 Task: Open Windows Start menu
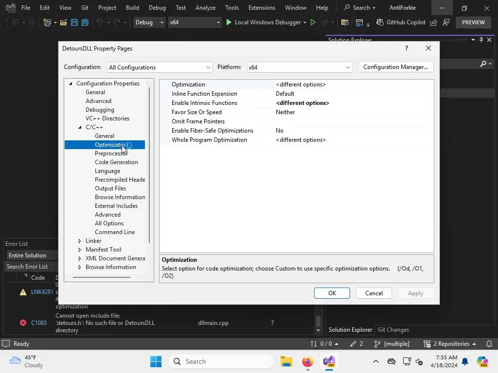(x=156, y=361)
